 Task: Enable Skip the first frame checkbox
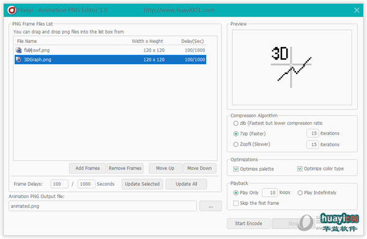[x=235, y=203]
